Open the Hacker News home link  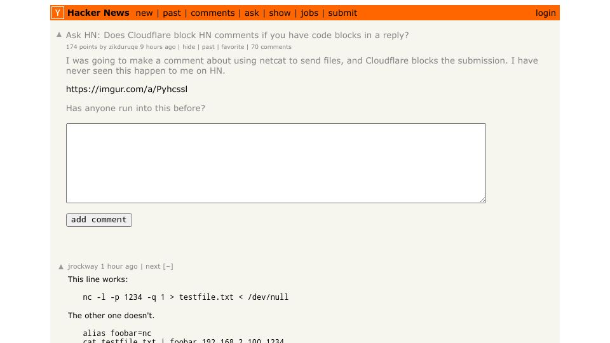(98, 13)
